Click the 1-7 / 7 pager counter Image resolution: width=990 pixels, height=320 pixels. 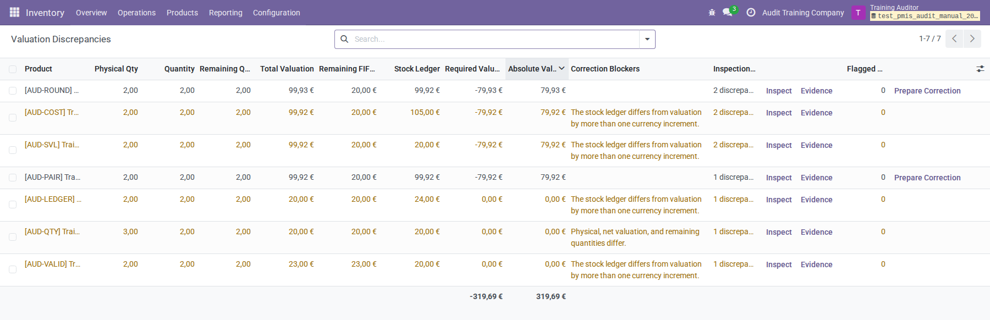point(930,38)
